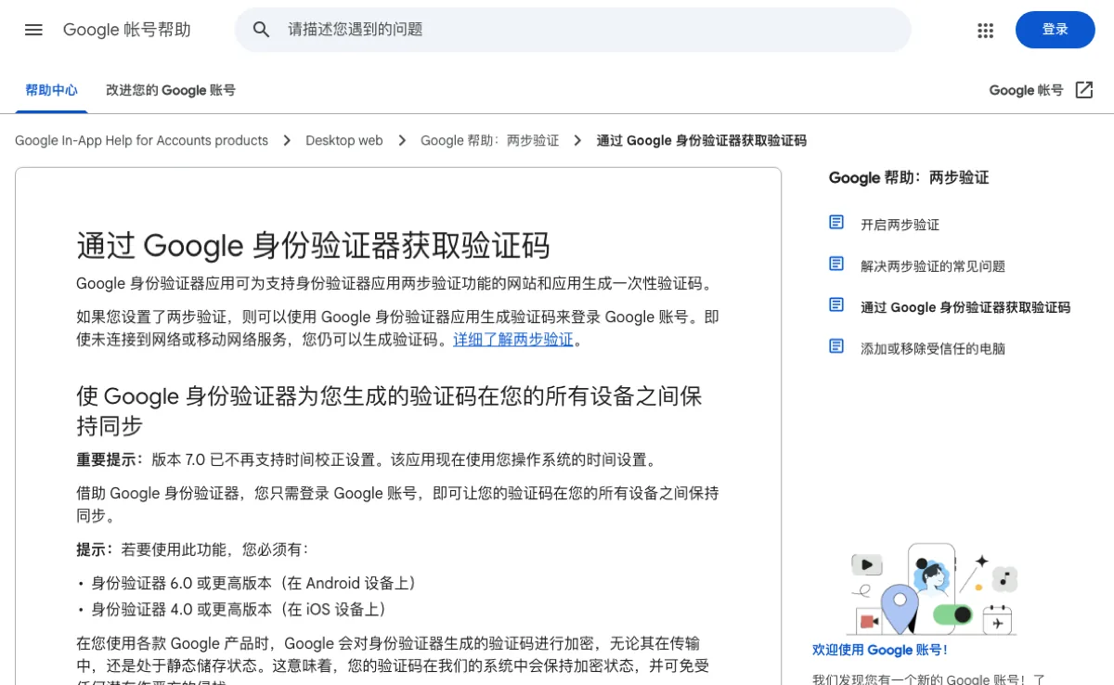The width and height of the screenshot is (1114, 685).
Task: Open sidebar article 通过 Google 身份验证器获取验证码
Action: [965, 307]
